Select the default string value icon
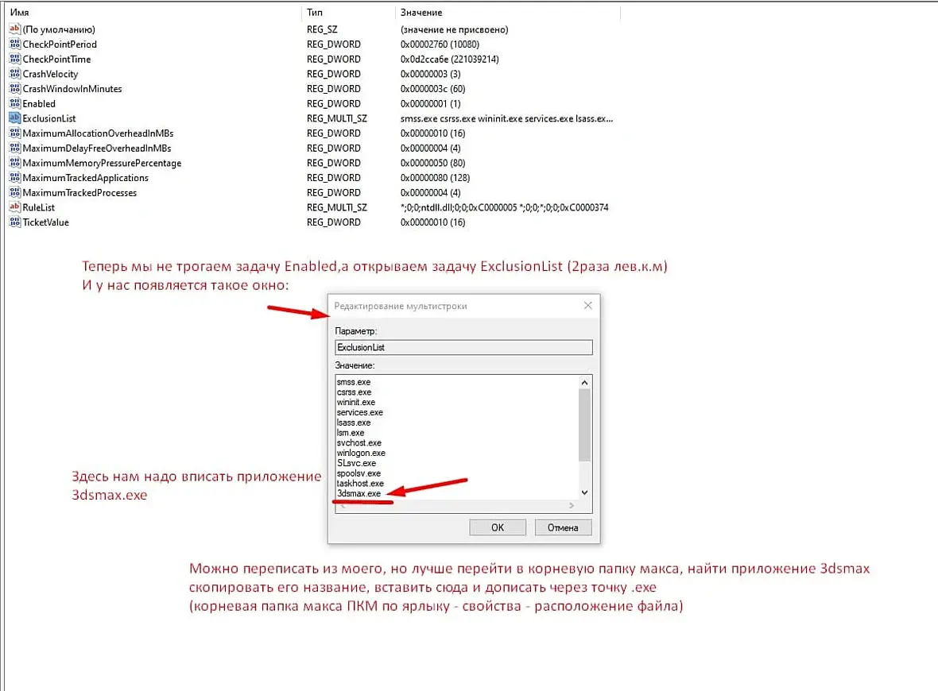Viewport: 938px width, 691px height. point(15,29)
